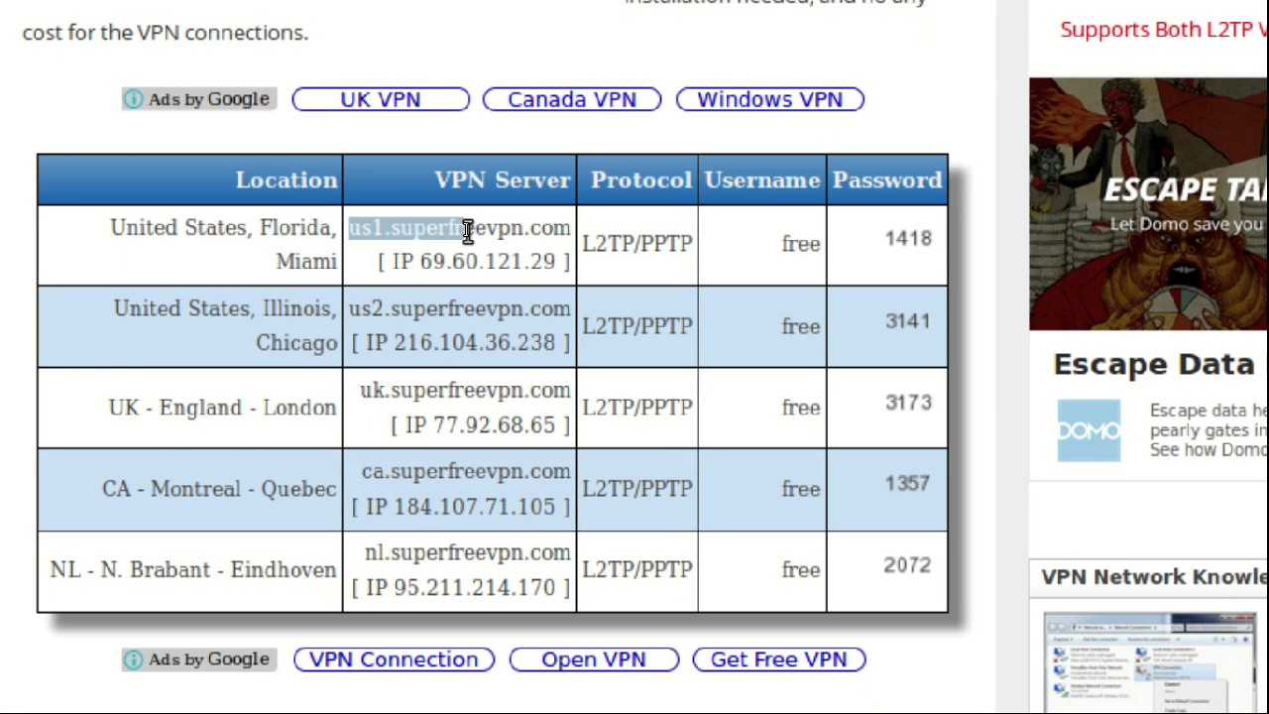
Task: Click the VPN Connection ad button
Action: click(x=394, y=659)
